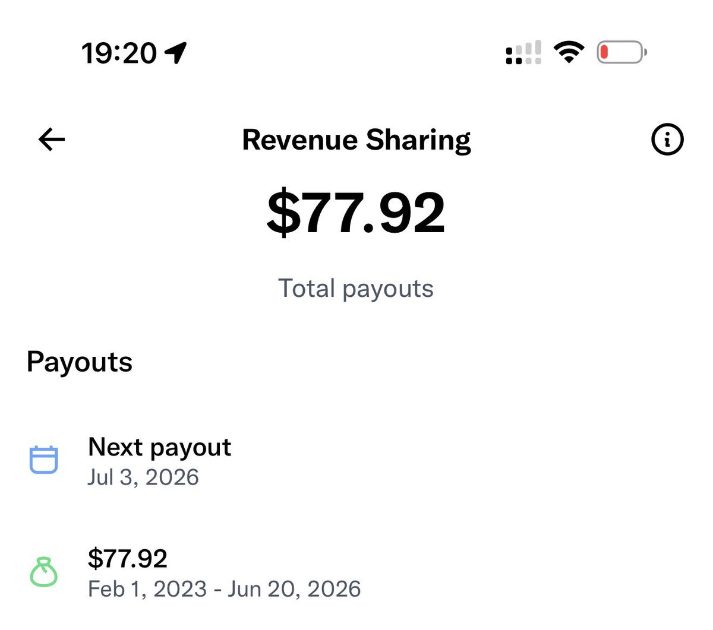Tap the blue calendar icon
This screenshot has height=630, width=713.
coord(43,460)
